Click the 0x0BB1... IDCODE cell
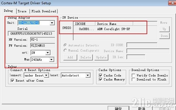This screenshot has height=110, width=176. click(86, 29)
